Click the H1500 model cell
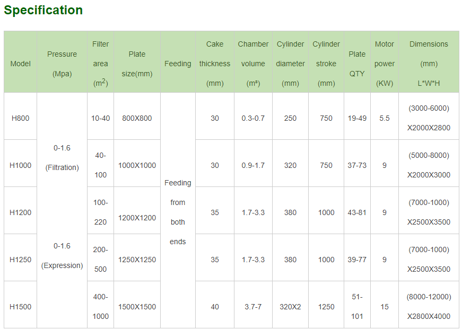This screenshot has height=330, width=462. tap(21, 307)
